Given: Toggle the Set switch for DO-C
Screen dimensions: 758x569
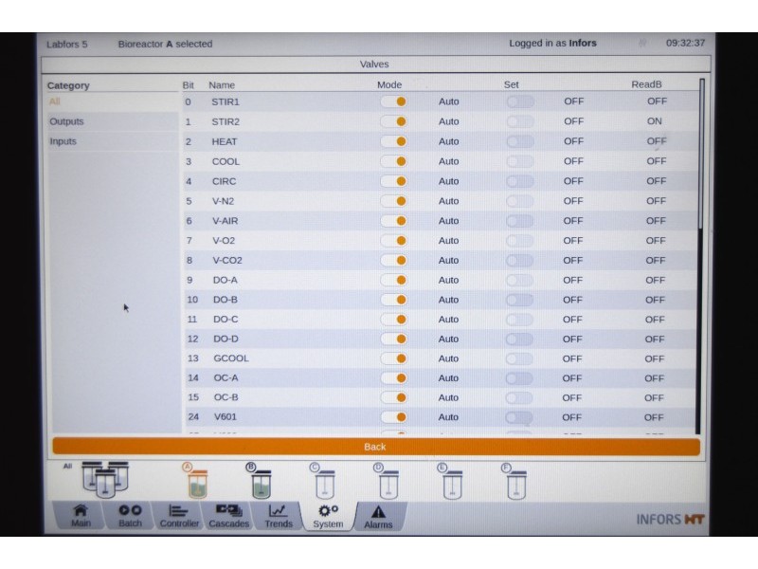Looking at the screenshot, I should point(519,320).
